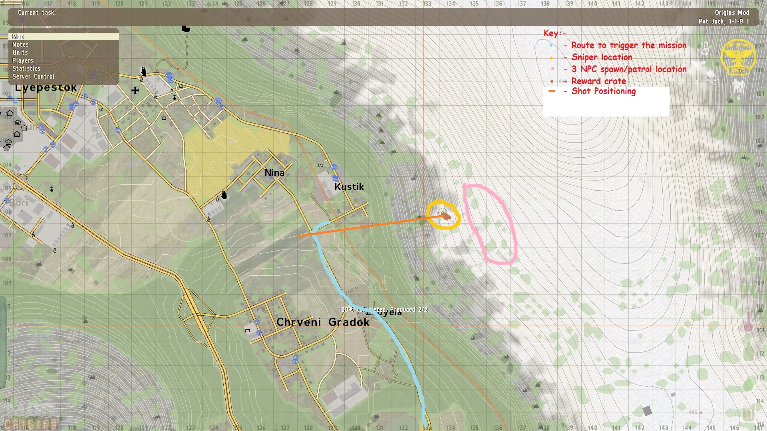This screenshot has height=431, width=767.
Task: Click the chapel cross icon near Bori
Action: pyautogui.click(x=52, y=189)
